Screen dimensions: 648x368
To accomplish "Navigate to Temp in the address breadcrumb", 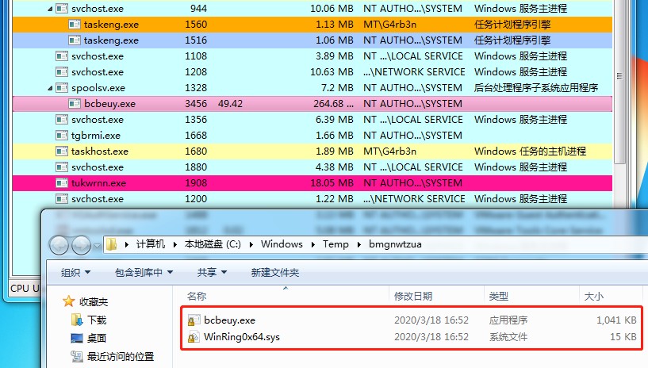I will click(336, 244).
